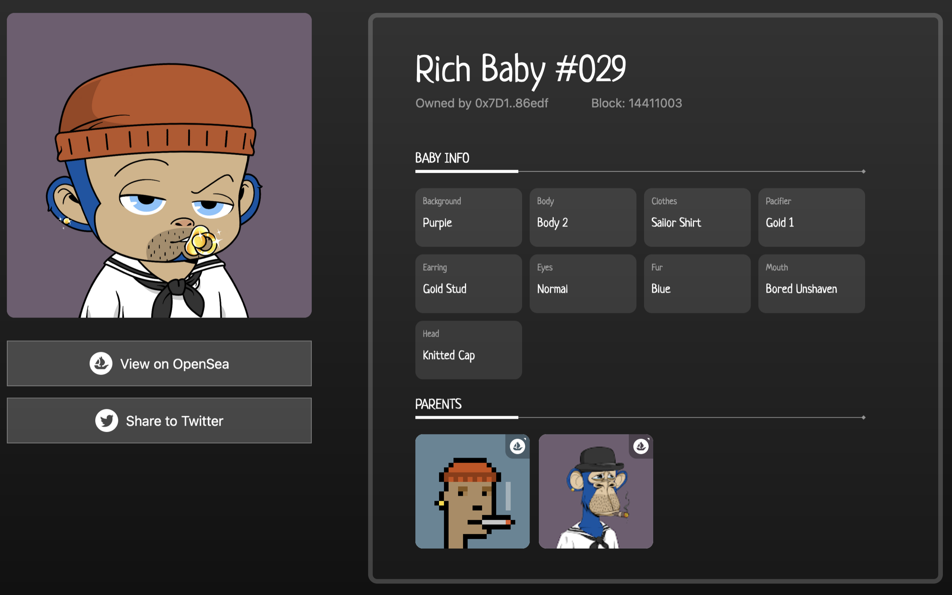This screenshot has height=595, width=952.
Task: Click the Background Purple trait card
Action: point(468,217)
